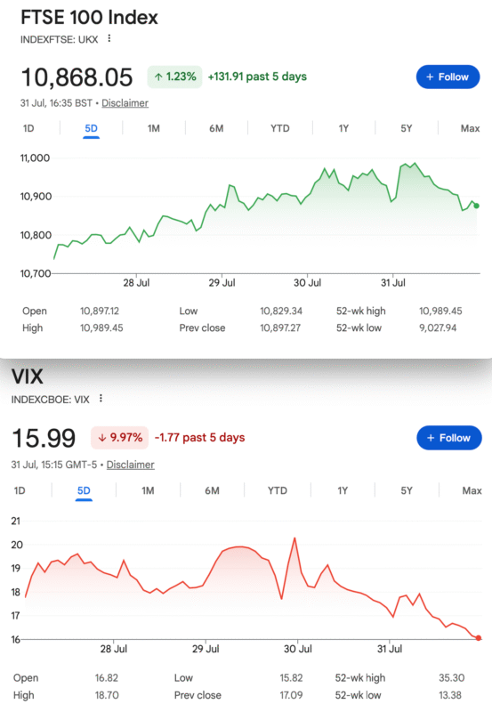
Task: Follow the VIX index
Action: tap(449, 438)
